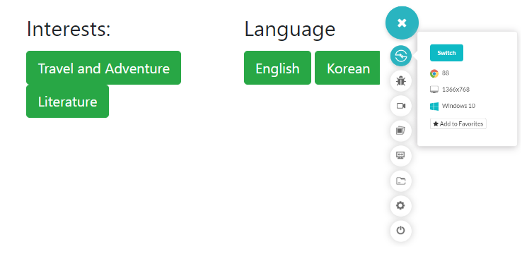Click the Language heading text
Screen dimensions: 522x254
click(x=289, y=30)
